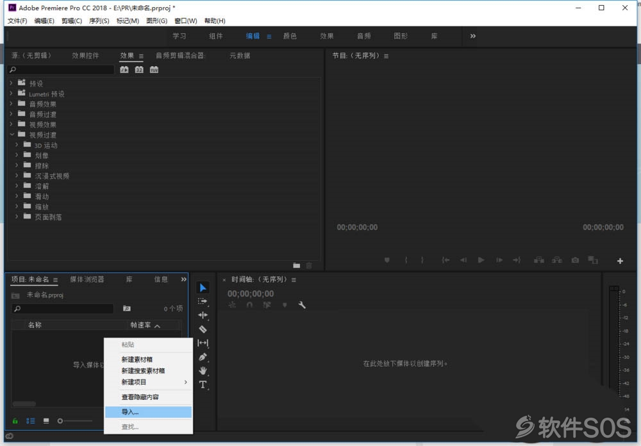The image size is (641, 446).
Task: Click the find-in-project icon beside search box
Action: pos(127,308)
